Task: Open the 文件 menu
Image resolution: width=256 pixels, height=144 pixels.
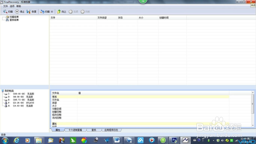Action: click(5, 6)
